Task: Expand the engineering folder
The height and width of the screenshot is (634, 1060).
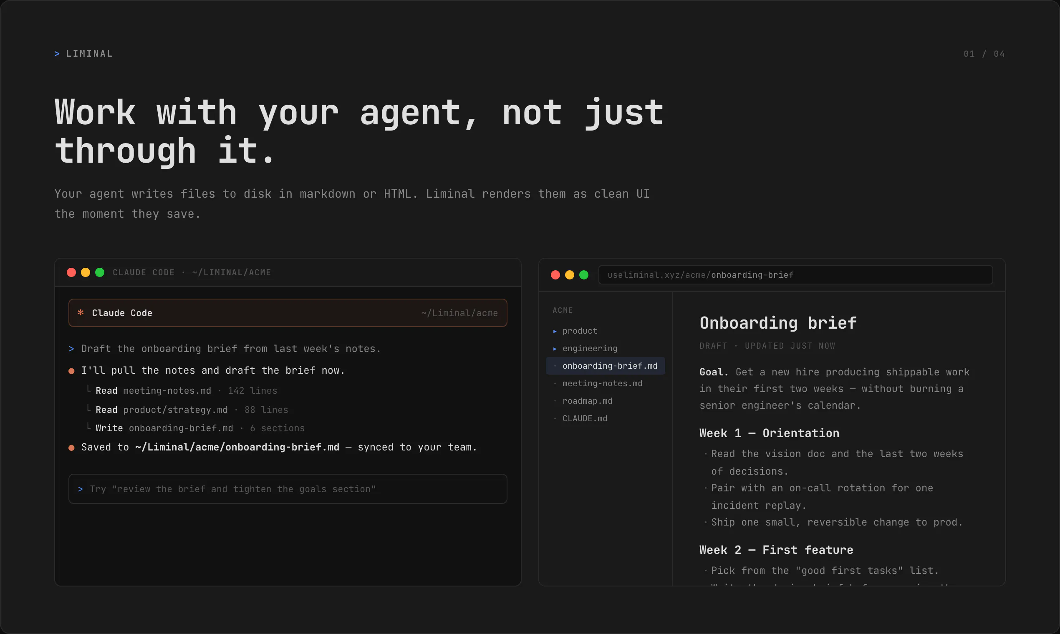Action: pos(605,348)
